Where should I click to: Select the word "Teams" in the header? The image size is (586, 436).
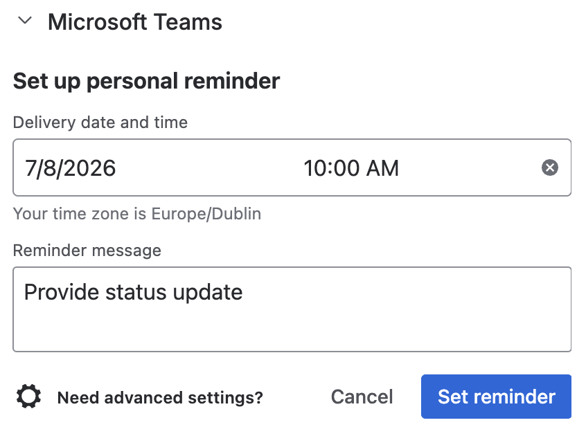tap(188, 21)
